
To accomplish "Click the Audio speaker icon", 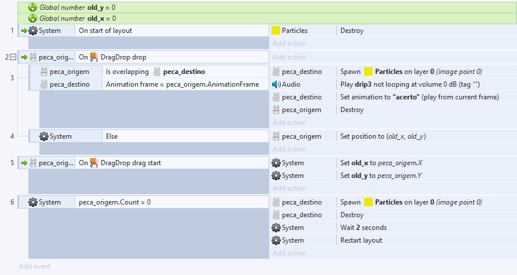I will click(x=276, y=84).
